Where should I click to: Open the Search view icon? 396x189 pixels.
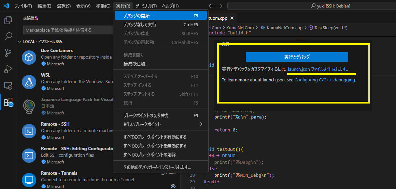pyautogui.click(x=8, y=36)
